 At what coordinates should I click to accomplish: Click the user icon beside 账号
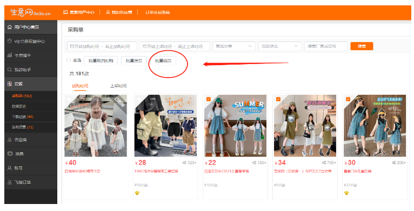[x=10, y=168]
